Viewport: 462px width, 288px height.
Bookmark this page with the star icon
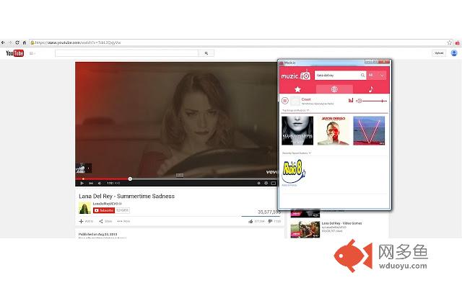pyautogui.click(x=449, y=42)
